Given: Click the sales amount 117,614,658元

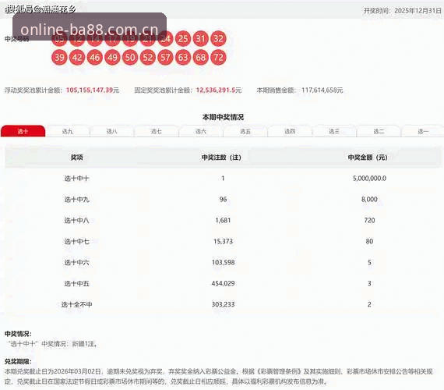Looking at the screenshot, I should pyautogui.click(x=322, y=90).
